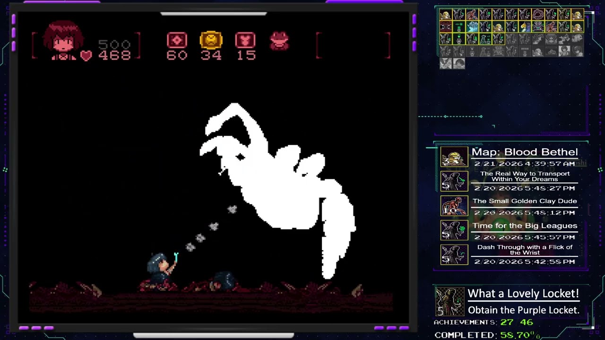The width and height of the screenshot is (605, 340).
Task: Click the 2/20/2026 5:48:27 PM timestamp
Action: [x=525, y=188]
